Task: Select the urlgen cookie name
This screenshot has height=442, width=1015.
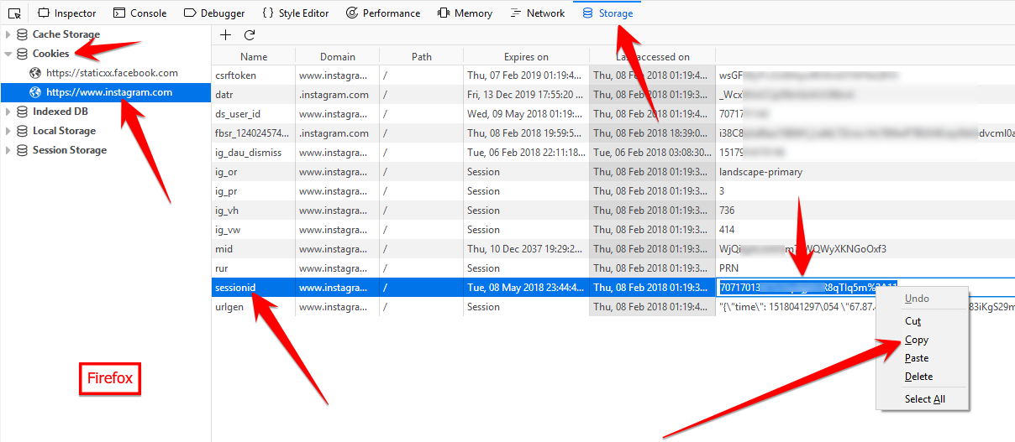Action: (x=230, y=307)
